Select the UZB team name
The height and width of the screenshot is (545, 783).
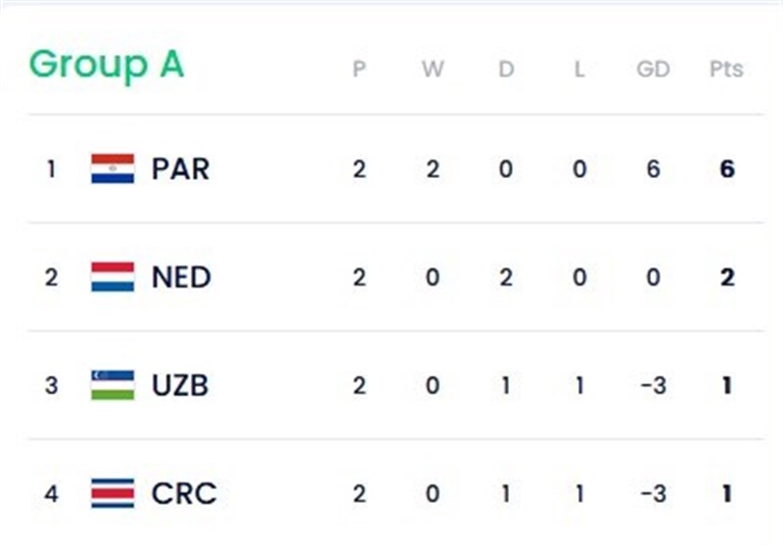pyautogui.click(x=180, y=385)
